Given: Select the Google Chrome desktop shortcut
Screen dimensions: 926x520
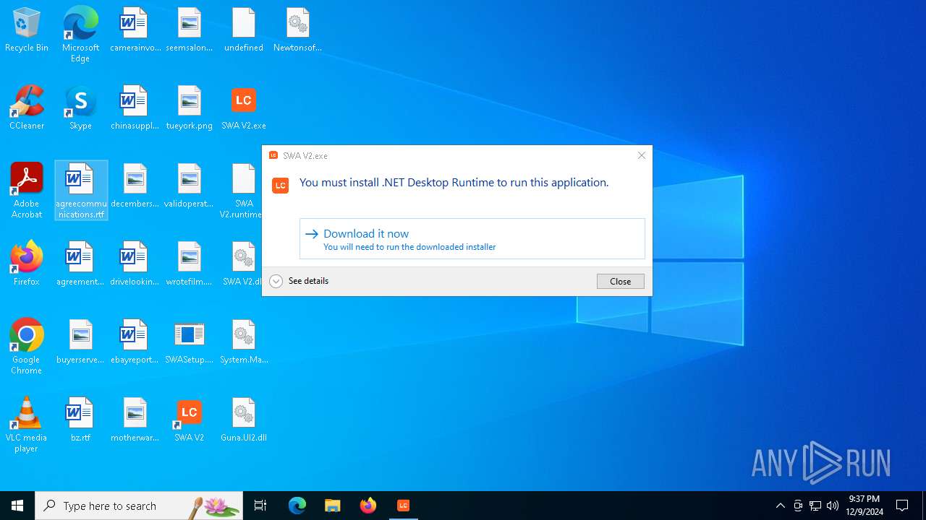Looking at the screenshot, I should click(x=27, y=347).
